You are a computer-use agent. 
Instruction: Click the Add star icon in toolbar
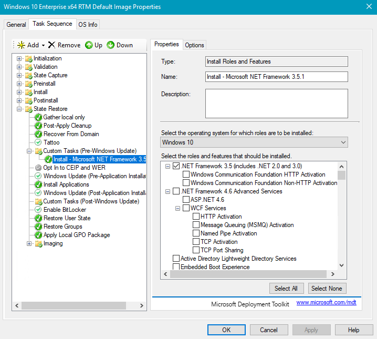pyautogui.click(x=21, y=45)
